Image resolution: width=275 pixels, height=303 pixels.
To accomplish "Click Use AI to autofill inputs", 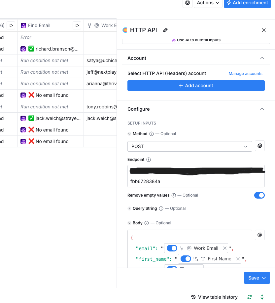I will [196, 40].
